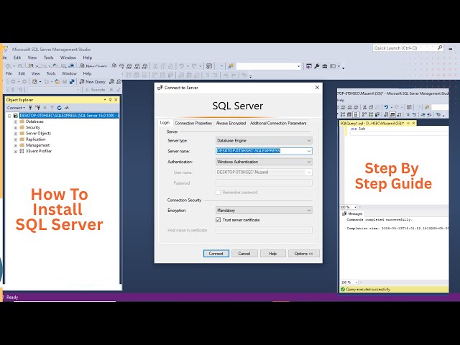Open the Authentication dropdown
The image size is (460, 345).
click(x=309, y=162)
